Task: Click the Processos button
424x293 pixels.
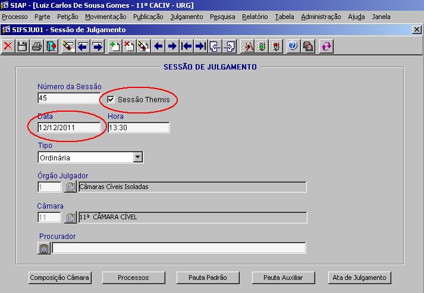Action: pos(134,278)
